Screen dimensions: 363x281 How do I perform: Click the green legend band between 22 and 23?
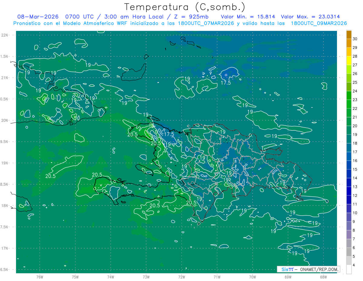349,104
